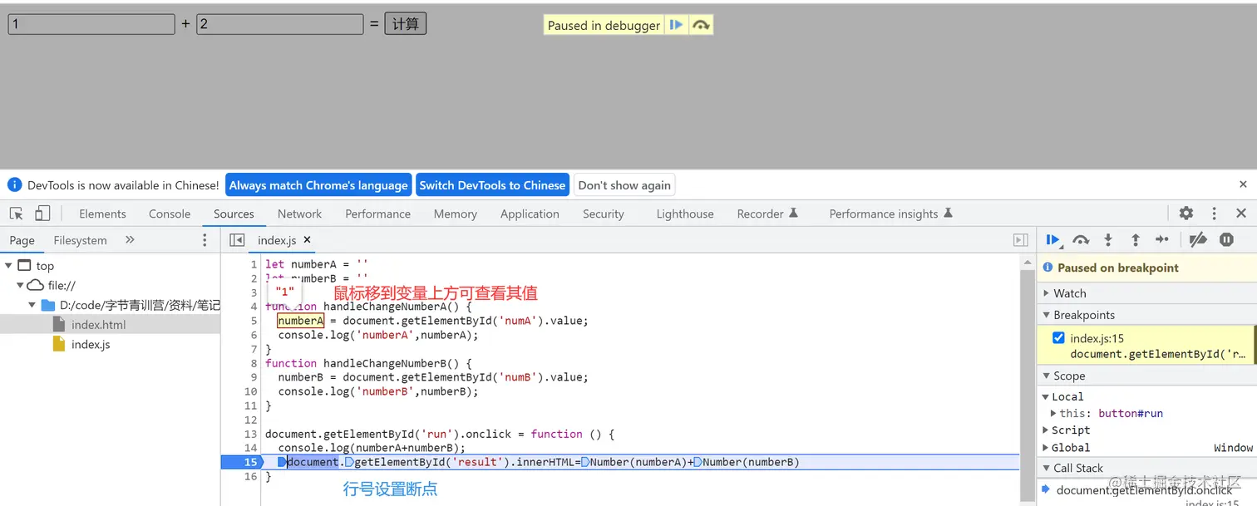The image size is (1257, 506).
Task: Click Don't show again button
Action: click(624, 184)
